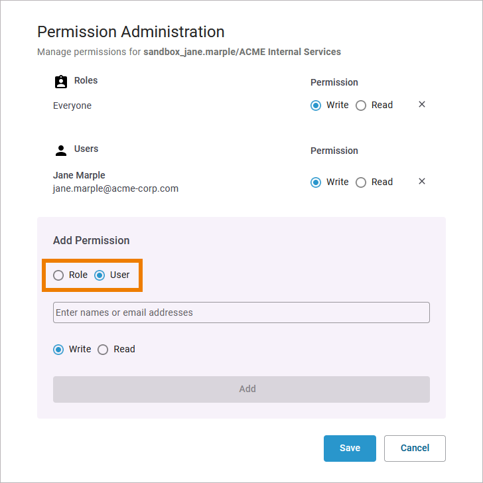Set Everyone role permission to Read

tap(361, 105)
